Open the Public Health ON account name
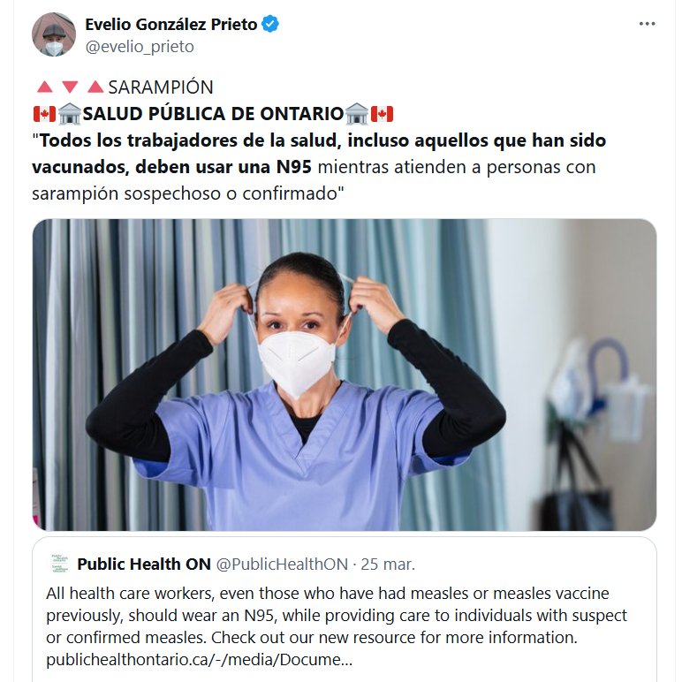 144,565
